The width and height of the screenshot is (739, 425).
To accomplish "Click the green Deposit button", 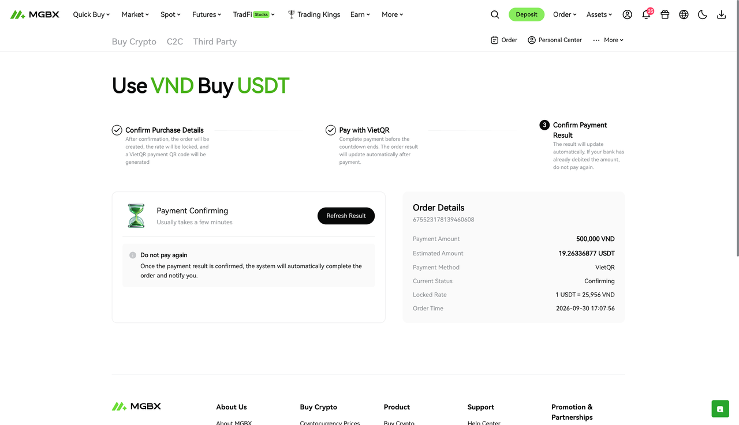I will tap(527, 14).
